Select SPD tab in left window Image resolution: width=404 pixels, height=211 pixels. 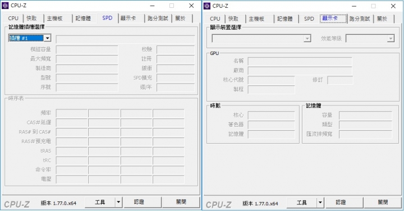pyautogui.click(x=107, y=18)
